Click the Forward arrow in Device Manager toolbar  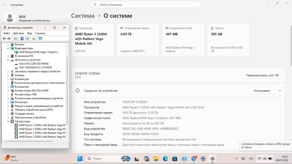9,39
